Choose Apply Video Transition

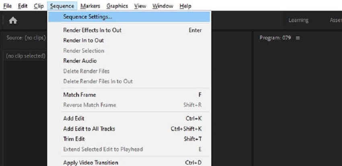91,162
